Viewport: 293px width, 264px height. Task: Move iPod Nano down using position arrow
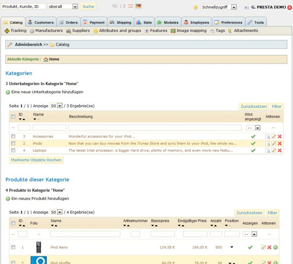232,247
